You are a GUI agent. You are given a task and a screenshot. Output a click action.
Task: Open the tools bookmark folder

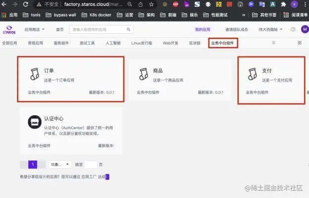point(32,15)
